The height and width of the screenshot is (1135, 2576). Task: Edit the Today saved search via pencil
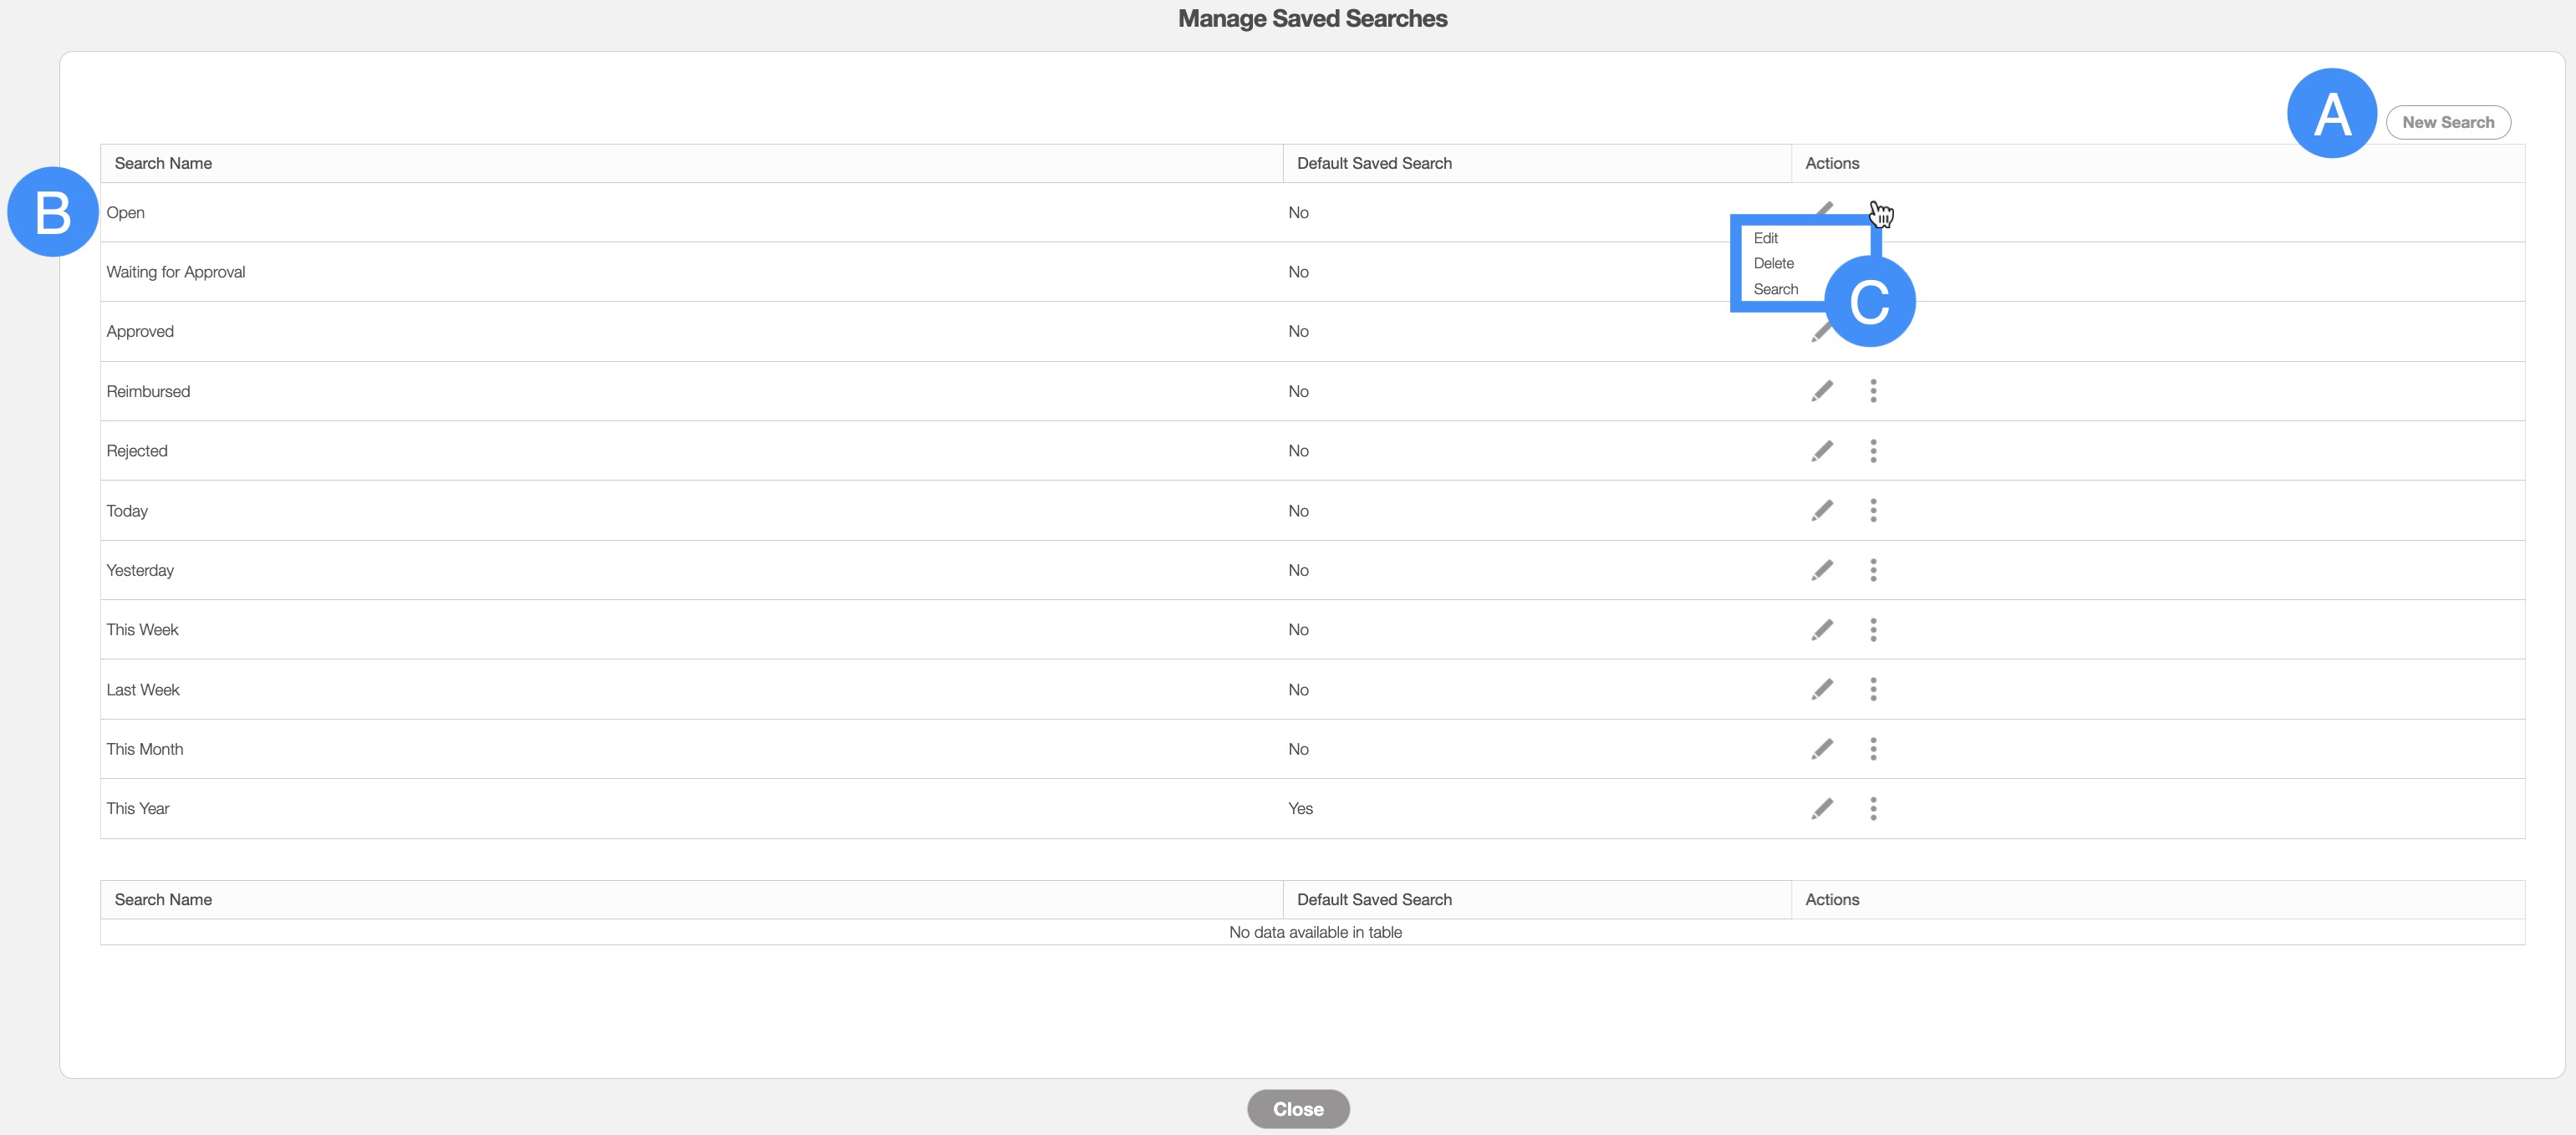tap(1822, 511)
